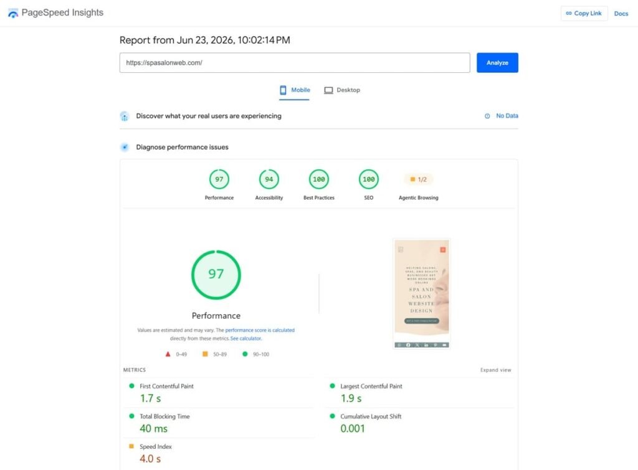Click the METRICS heading
638x470 pixels.
pos(135,370)
